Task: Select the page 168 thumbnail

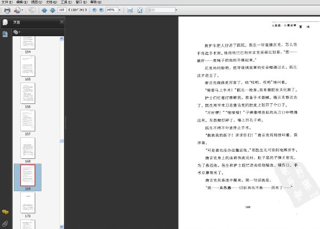Action: coord(28,148)
